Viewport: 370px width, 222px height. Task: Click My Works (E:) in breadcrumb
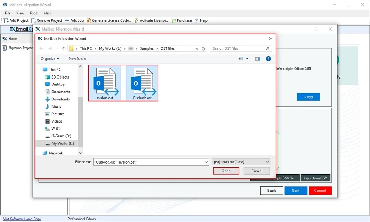pos(110,48)
